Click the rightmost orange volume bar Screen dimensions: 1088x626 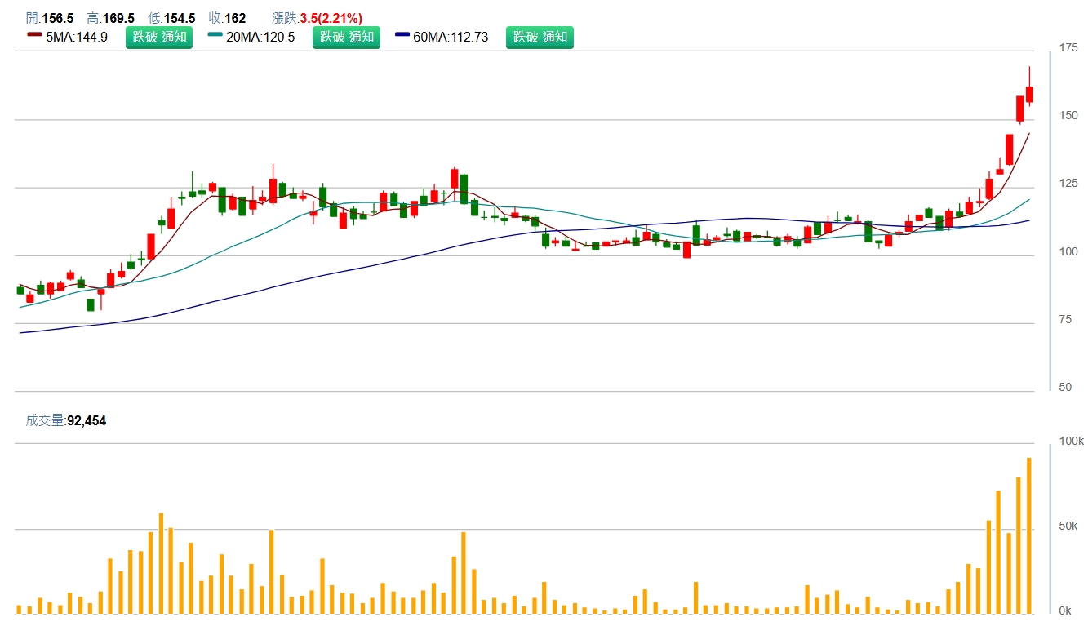coord(1028,535)
